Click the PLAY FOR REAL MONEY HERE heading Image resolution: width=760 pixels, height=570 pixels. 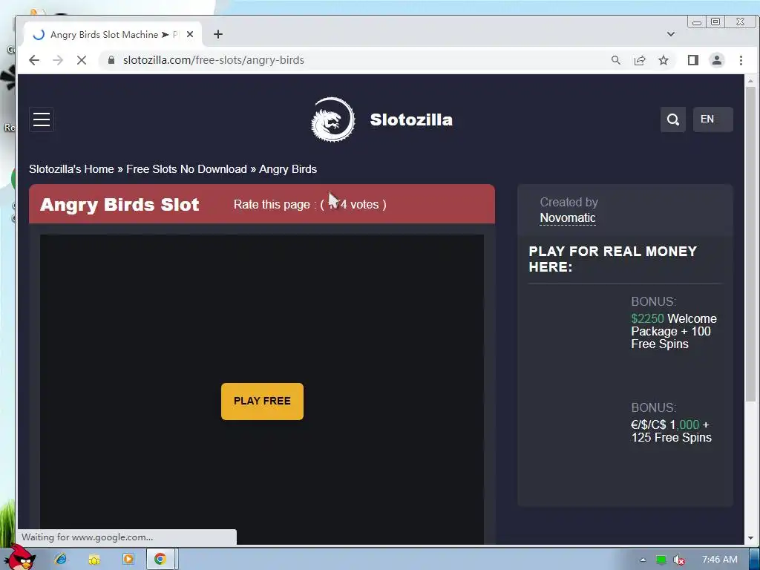[x=612, y=259]
